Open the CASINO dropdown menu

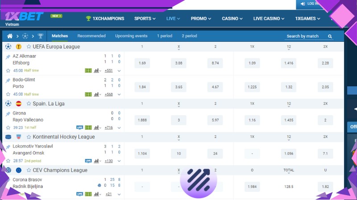pos(232,19)
